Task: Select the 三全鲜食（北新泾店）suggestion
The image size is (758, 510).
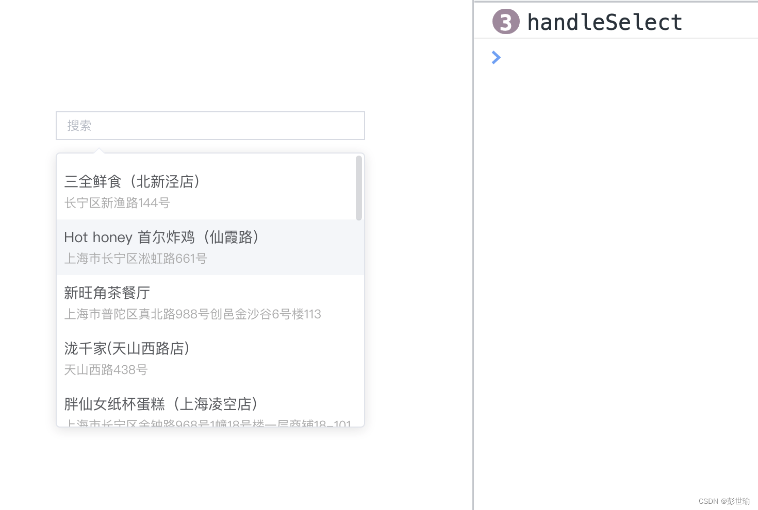Action: coord(210,192)
